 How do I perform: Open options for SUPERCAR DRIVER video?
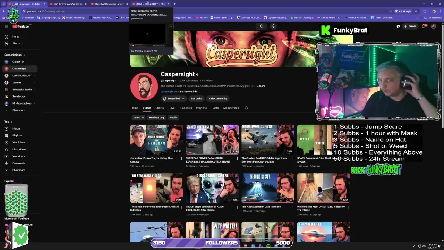tap(237, 158)
